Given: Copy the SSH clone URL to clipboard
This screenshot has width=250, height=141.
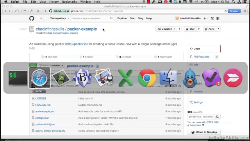Looking at the screenshot, I should 217,117.
